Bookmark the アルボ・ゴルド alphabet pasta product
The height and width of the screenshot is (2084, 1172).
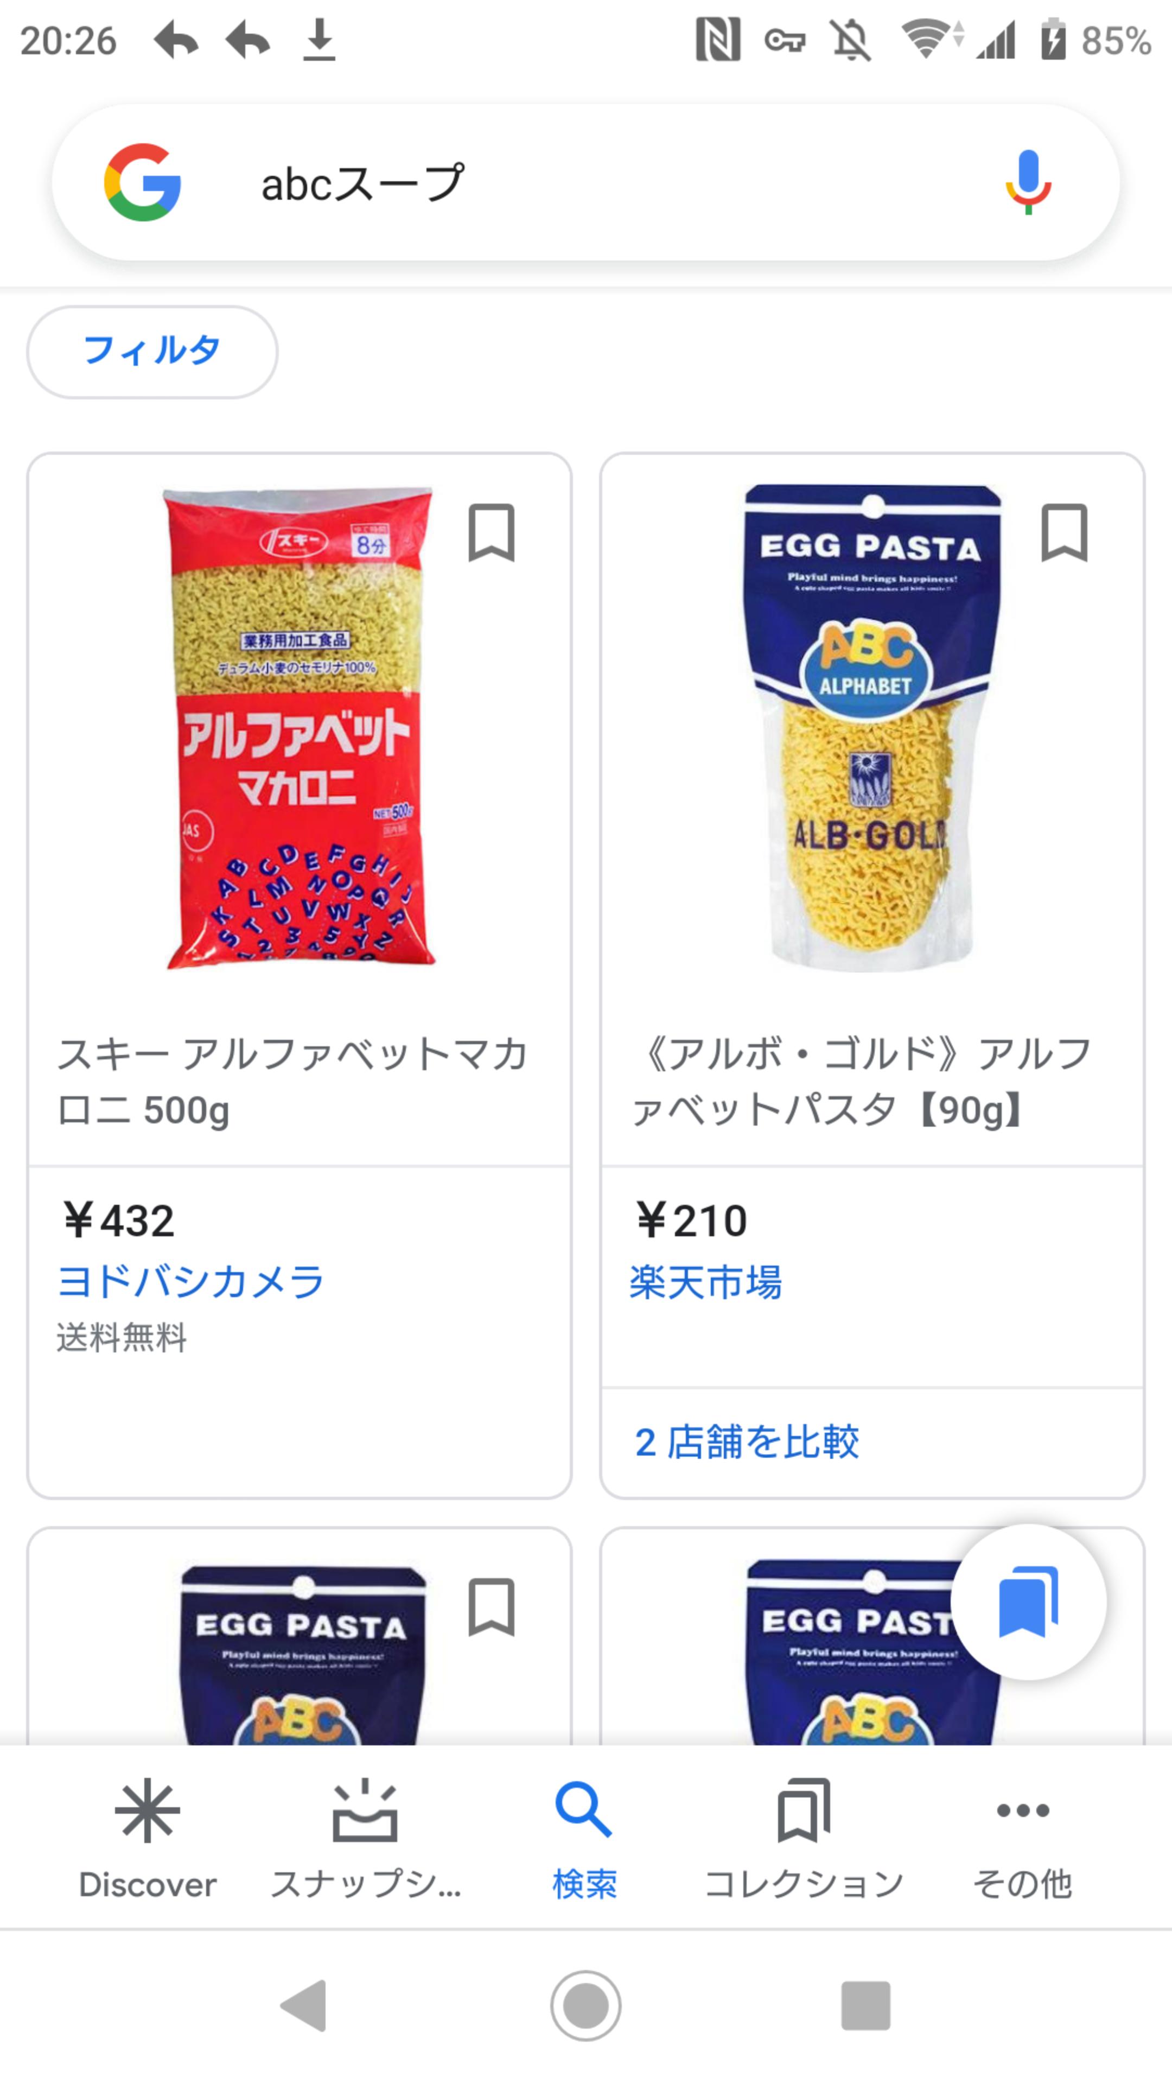pyautogui.click(x=1063, y=532)
